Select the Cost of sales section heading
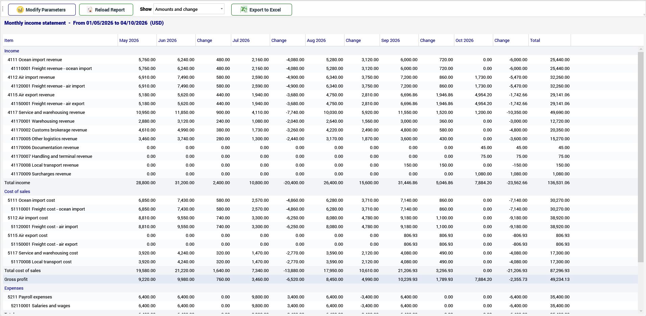 (17, 192)
